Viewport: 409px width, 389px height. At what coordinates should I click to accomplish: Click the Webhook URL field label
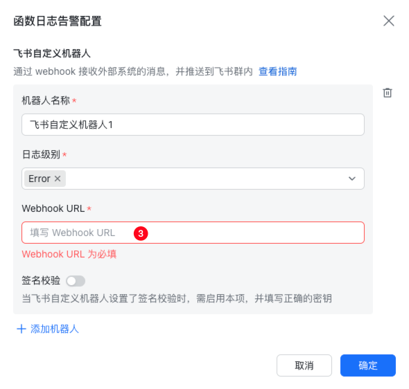tap(53, 208)
